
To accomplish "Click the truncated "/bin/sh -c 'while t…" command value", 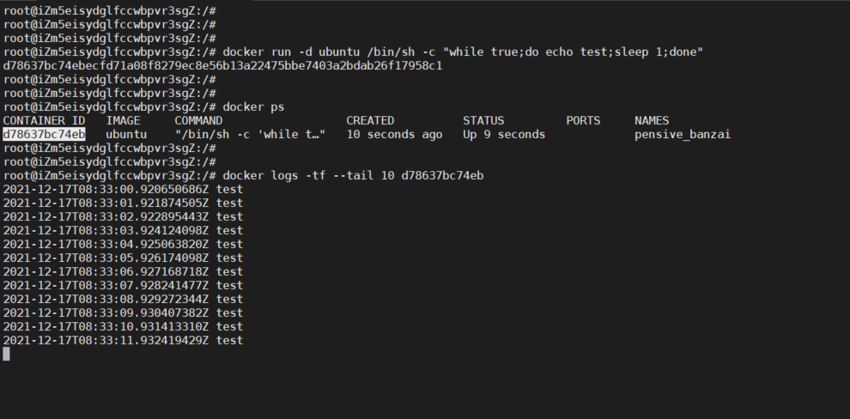I will click(x=250, y=134).
